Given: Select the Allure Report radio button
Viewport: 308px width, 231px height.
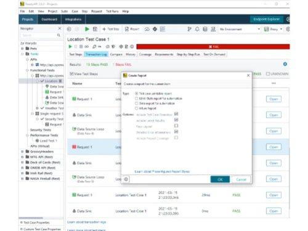Looking at the screenshot, I should point(136,108).
